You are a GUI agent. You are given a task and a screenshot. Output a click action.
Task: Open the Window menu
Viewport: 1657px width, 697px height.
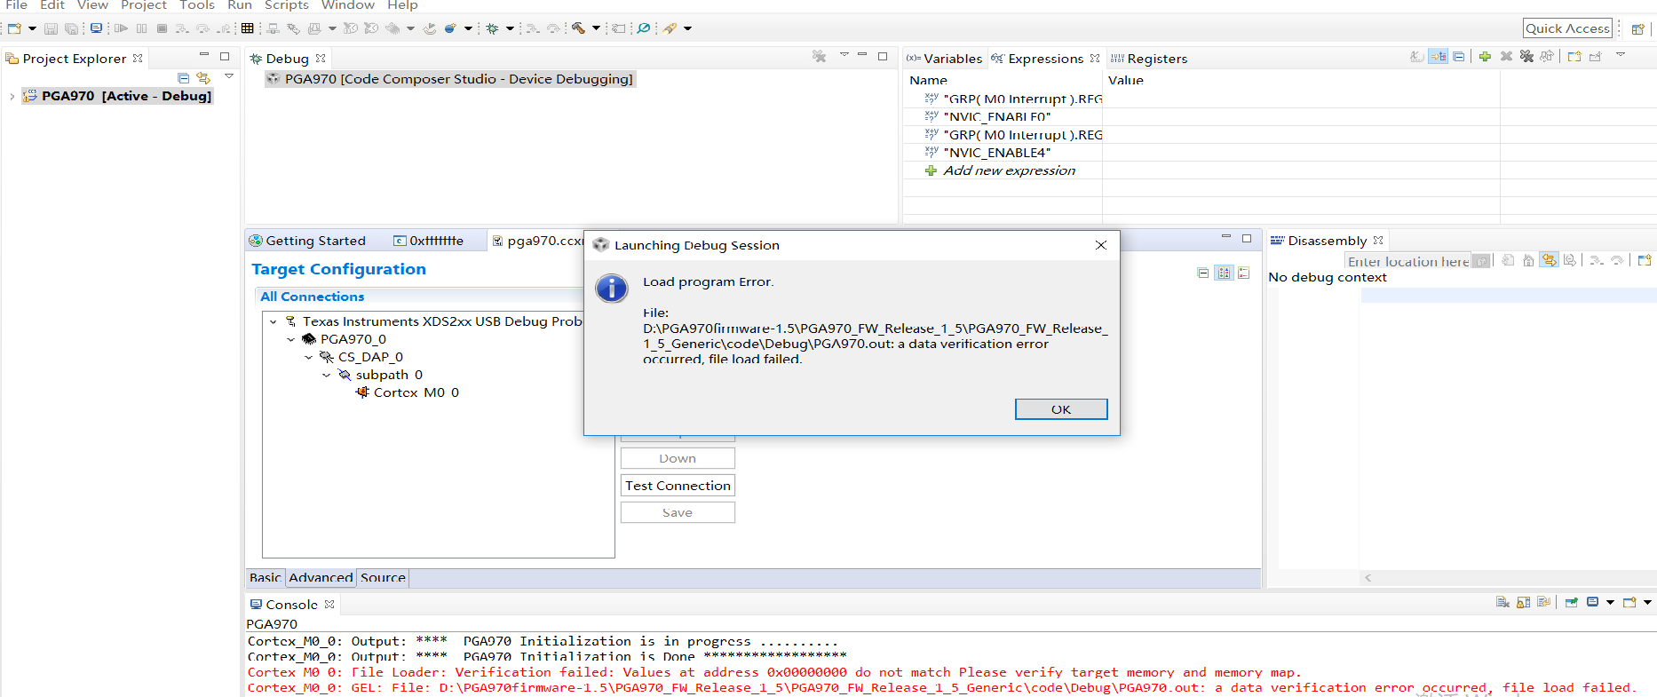[348, 5]
